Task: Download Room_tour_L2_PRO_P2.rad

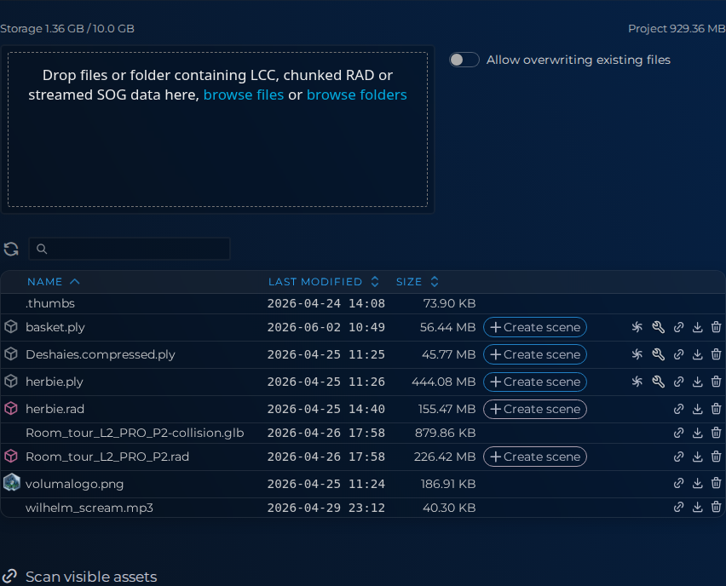Action: point(697,457)
